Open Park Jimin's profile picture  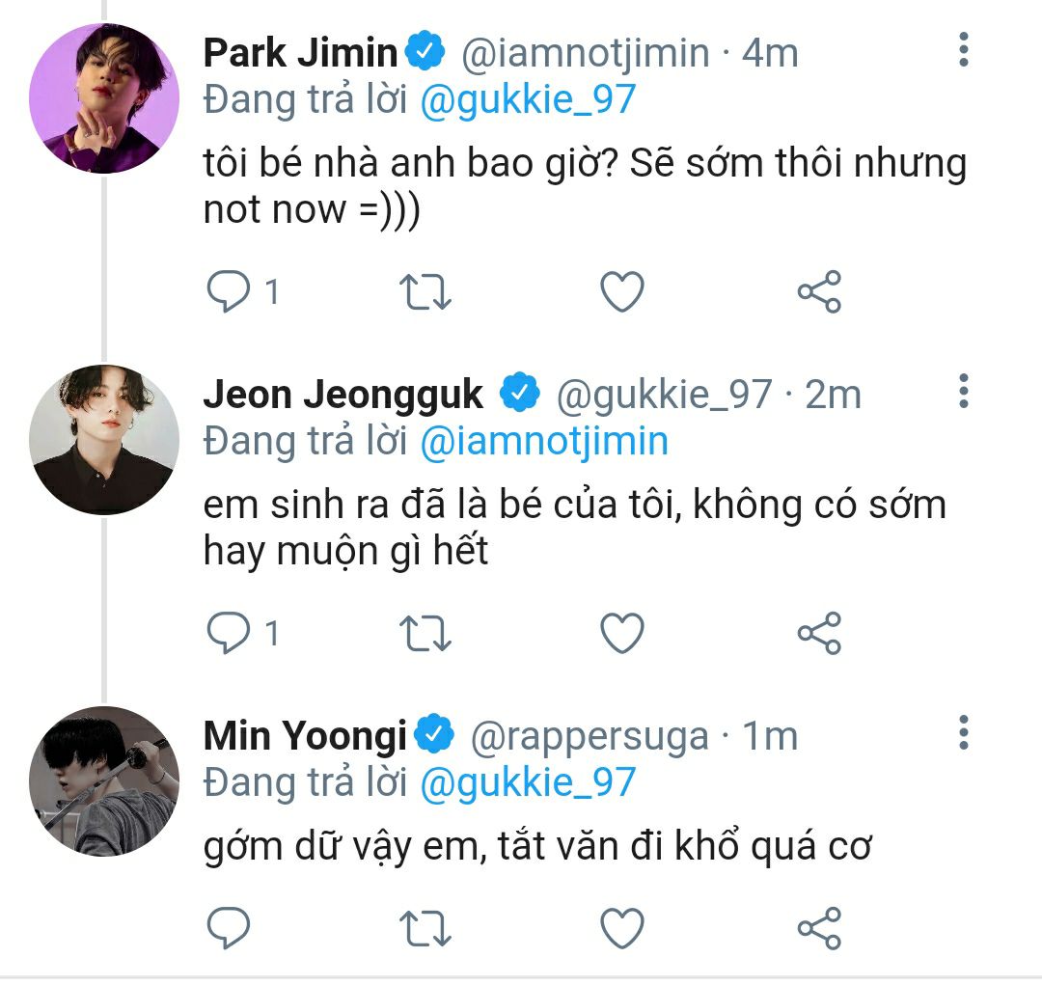tap(104, 98)
